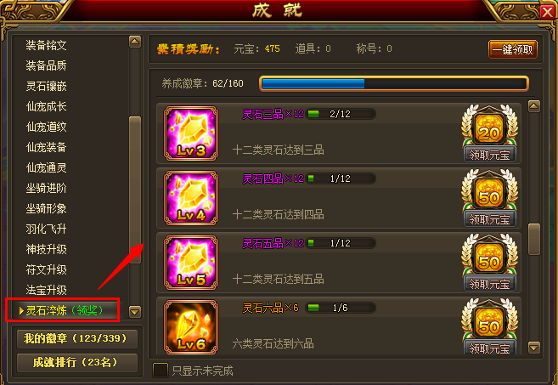Open 成就排行 (23名) ranking
This screenshot has width=558, height=385.
click(x=77, y=363)
